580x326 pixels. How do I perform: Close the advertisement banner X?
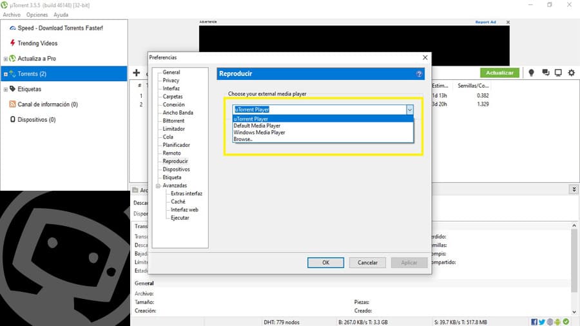coord(508,22)
